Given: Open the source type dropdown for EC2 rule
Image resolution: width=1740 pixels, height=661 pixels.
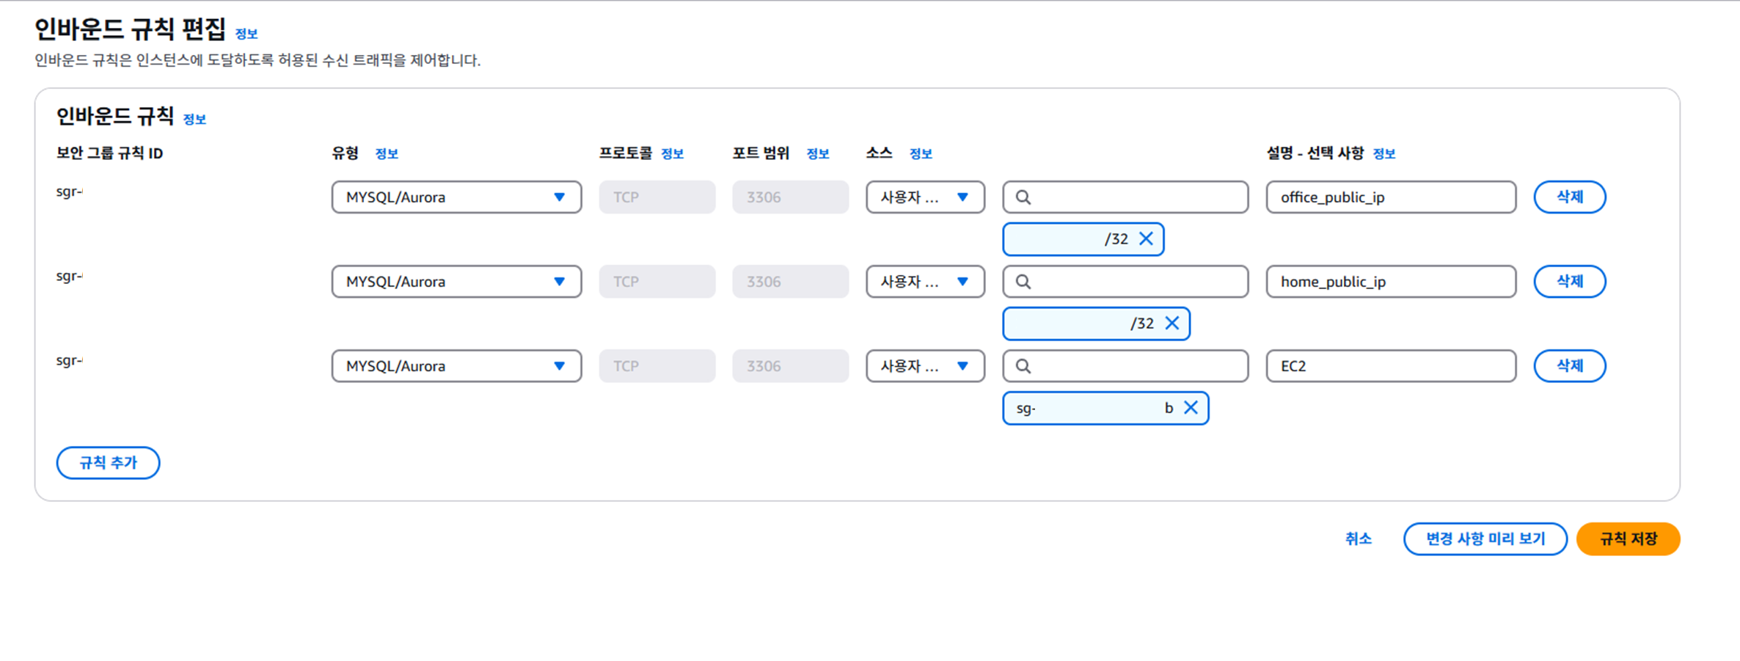Looking at the screenshot, I should point(925,366).
